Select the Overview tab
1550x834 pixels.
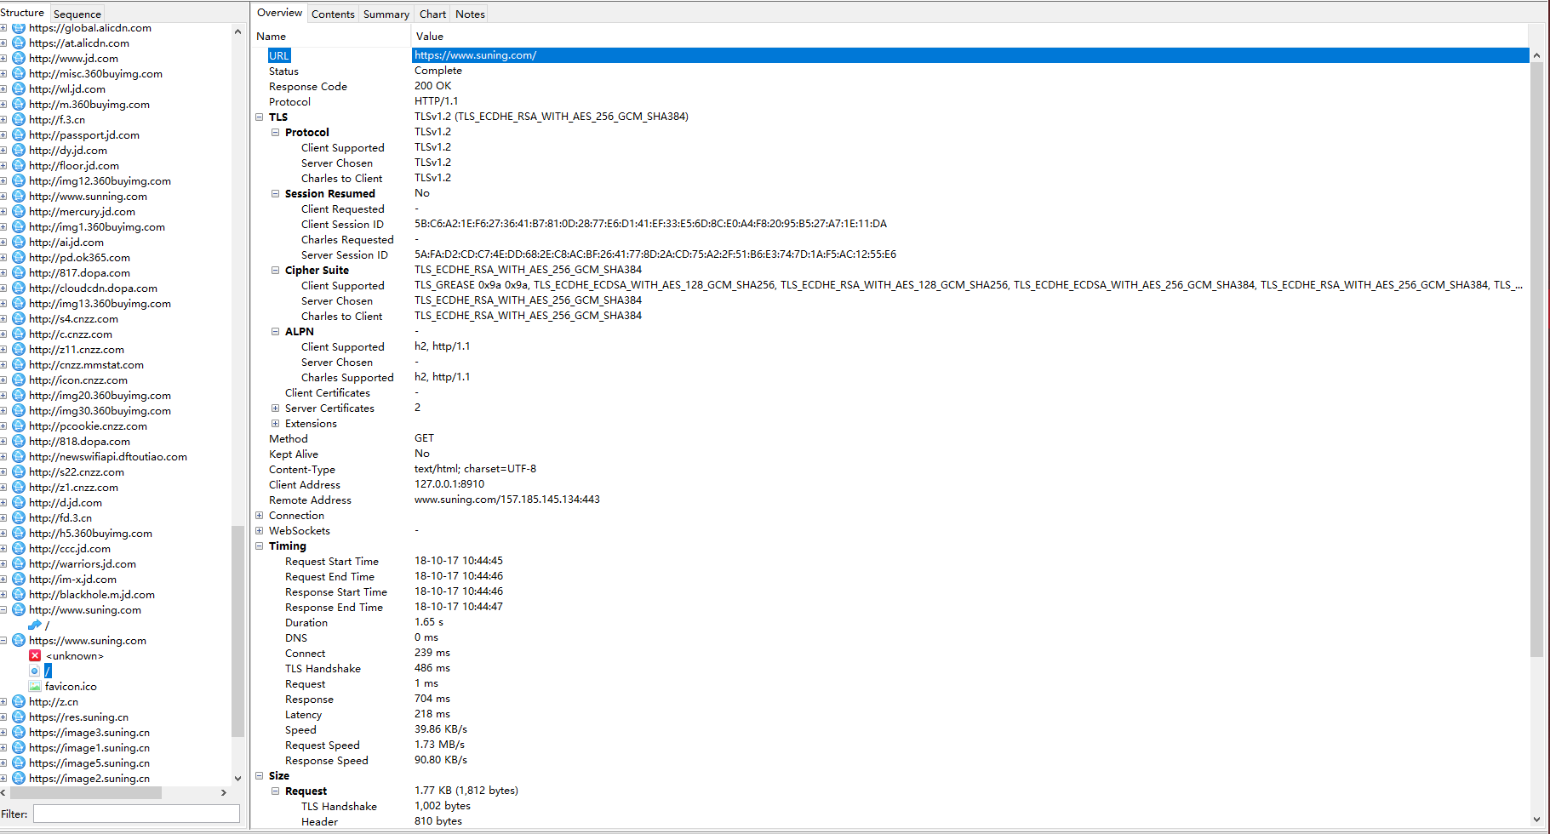(279, 13)
